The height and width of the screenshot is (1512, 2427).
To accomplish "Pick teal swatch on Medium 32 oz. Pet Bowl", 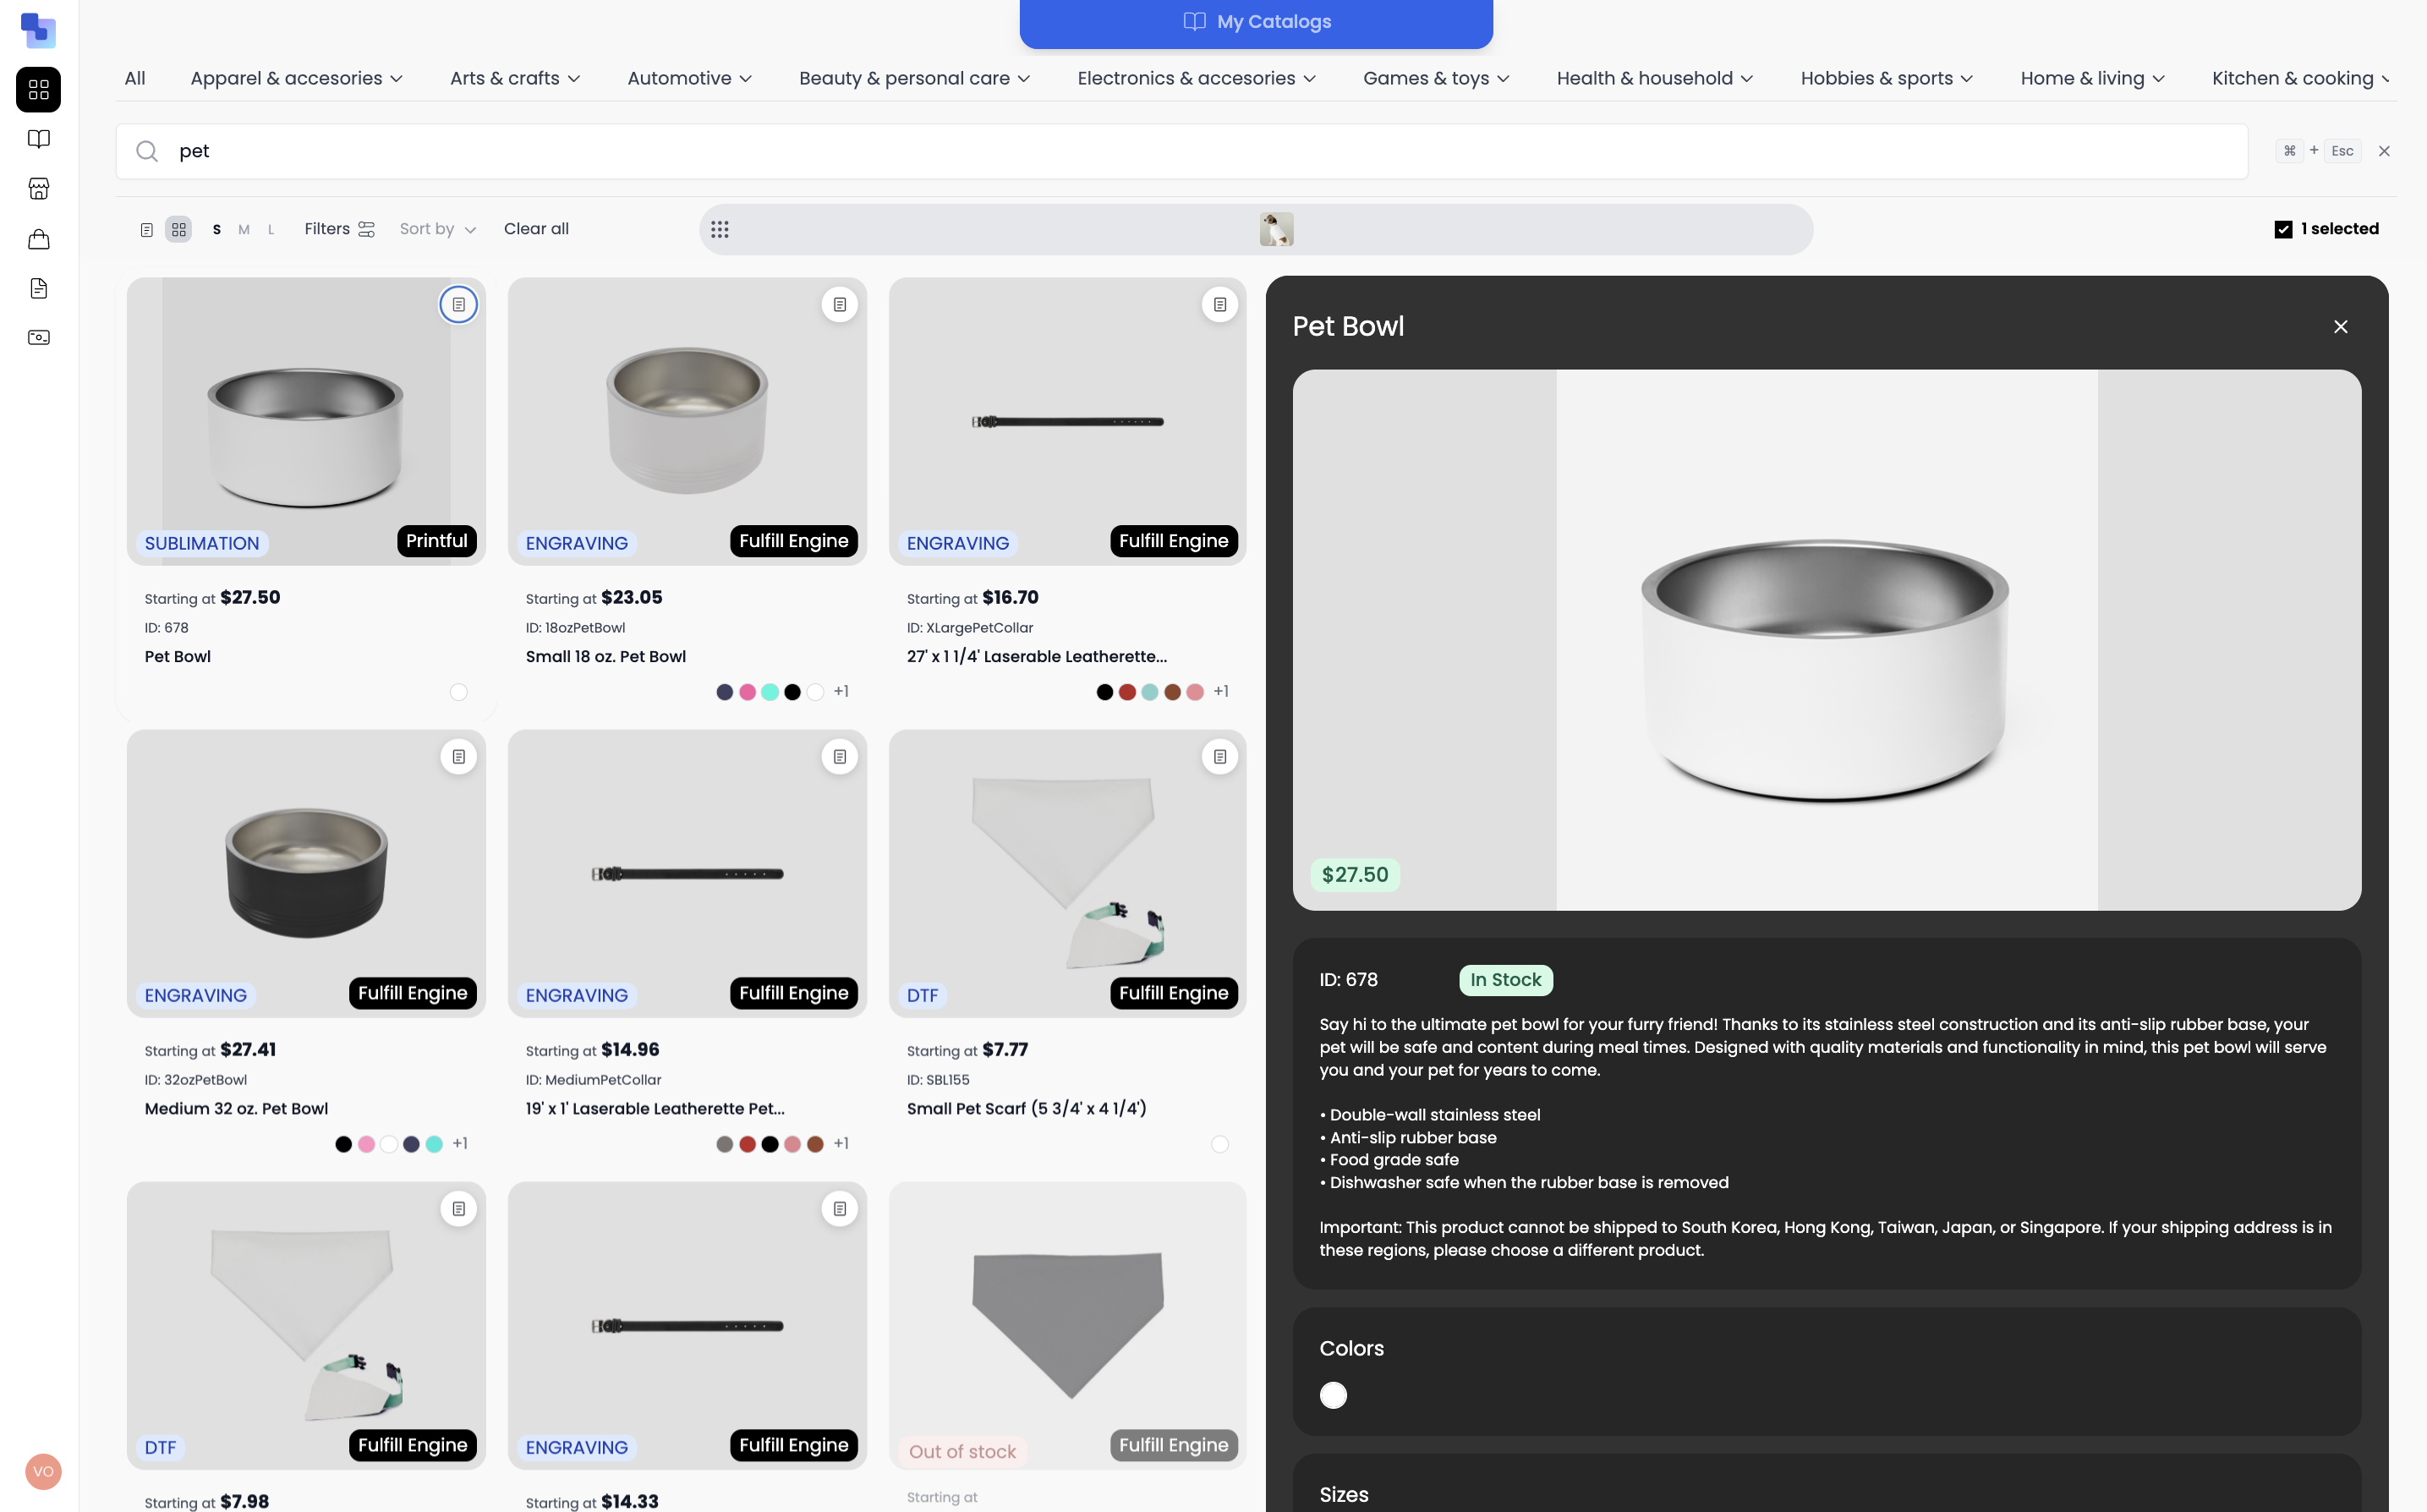I will pos(434,1144).
